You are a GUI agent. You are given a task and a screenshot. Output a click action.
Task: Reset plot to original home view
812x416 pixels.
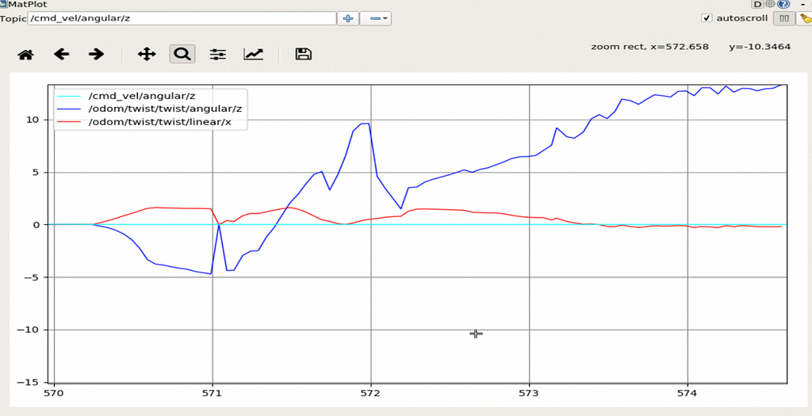25,55
